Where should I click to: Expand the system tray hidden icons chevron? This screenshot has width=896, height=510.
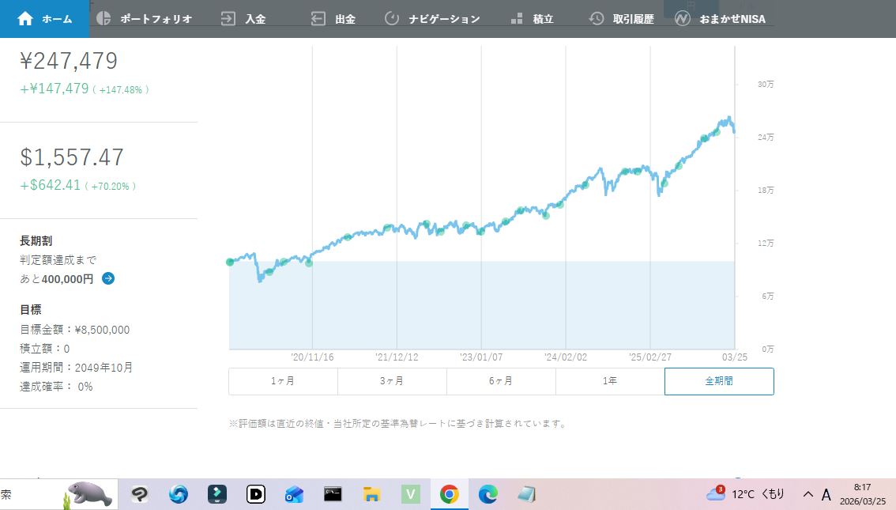(808, 494)
